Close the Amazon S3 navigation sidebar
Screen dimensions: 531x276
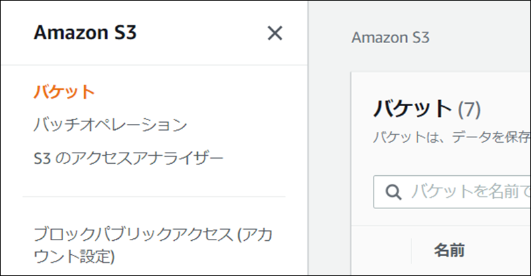(x=275, y=33)
